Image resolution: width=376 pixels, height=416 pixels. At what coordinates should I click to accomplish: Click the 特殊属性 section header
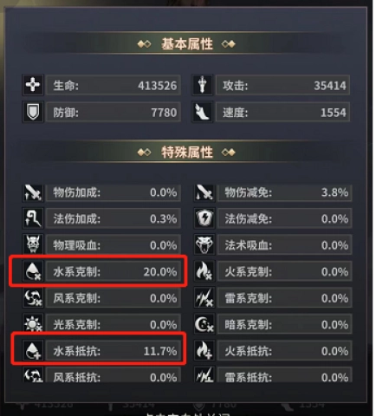coord(186,152)
